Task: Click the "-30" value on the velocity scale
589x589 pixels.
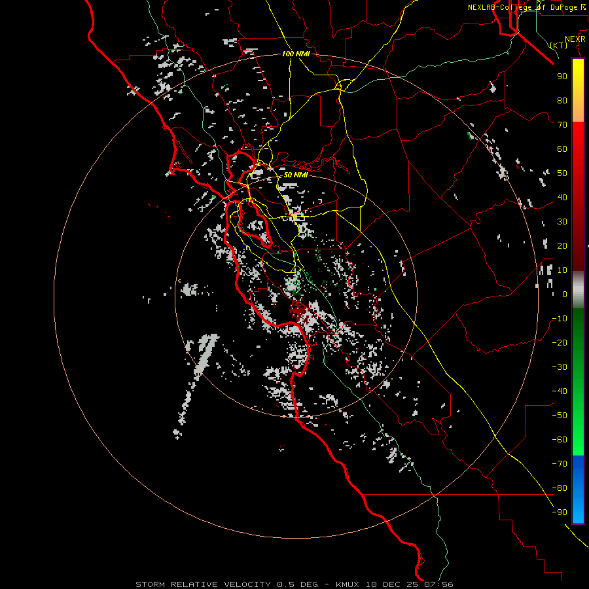Action: coord(560,367)
